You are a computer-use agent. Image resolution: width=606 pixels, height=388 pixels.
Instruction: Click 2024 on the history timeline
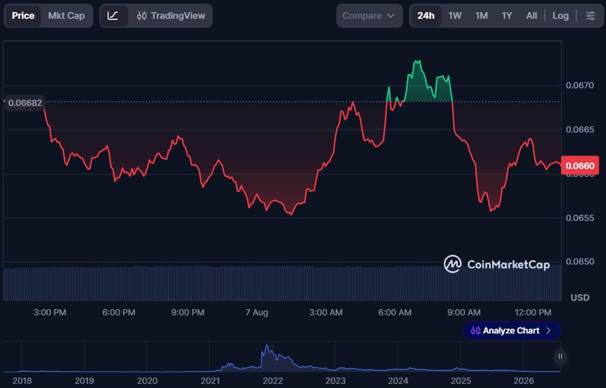398,381
